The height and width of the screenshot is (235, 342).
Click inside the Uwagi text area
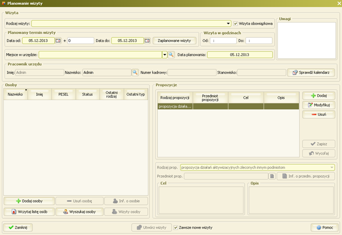pos(306,40)
